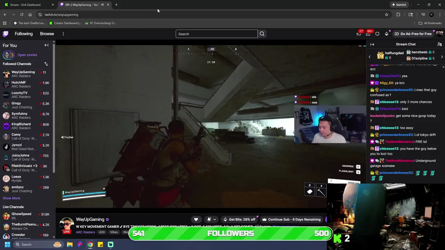Open The best ChatBot bookmark
The image size is (445, 250).
click(30, 23)
